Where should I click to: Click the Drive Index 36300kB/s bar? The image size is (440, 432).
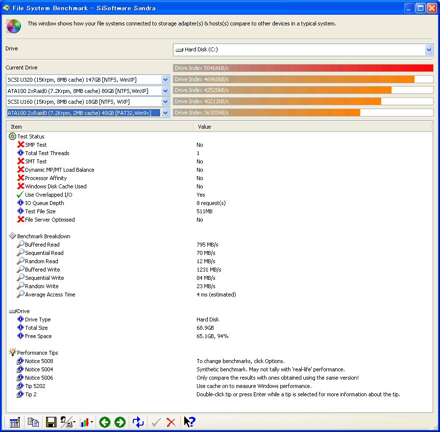point(303,113)
